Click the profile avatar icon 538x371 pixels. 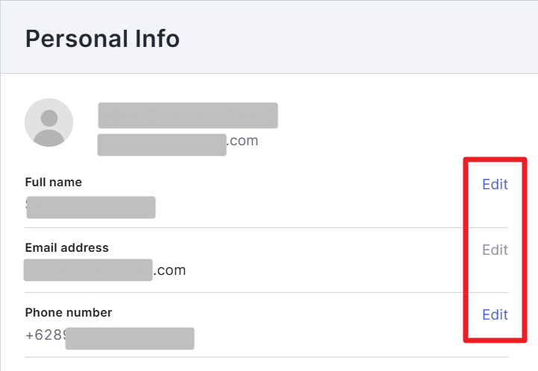(x=49, y=123)
